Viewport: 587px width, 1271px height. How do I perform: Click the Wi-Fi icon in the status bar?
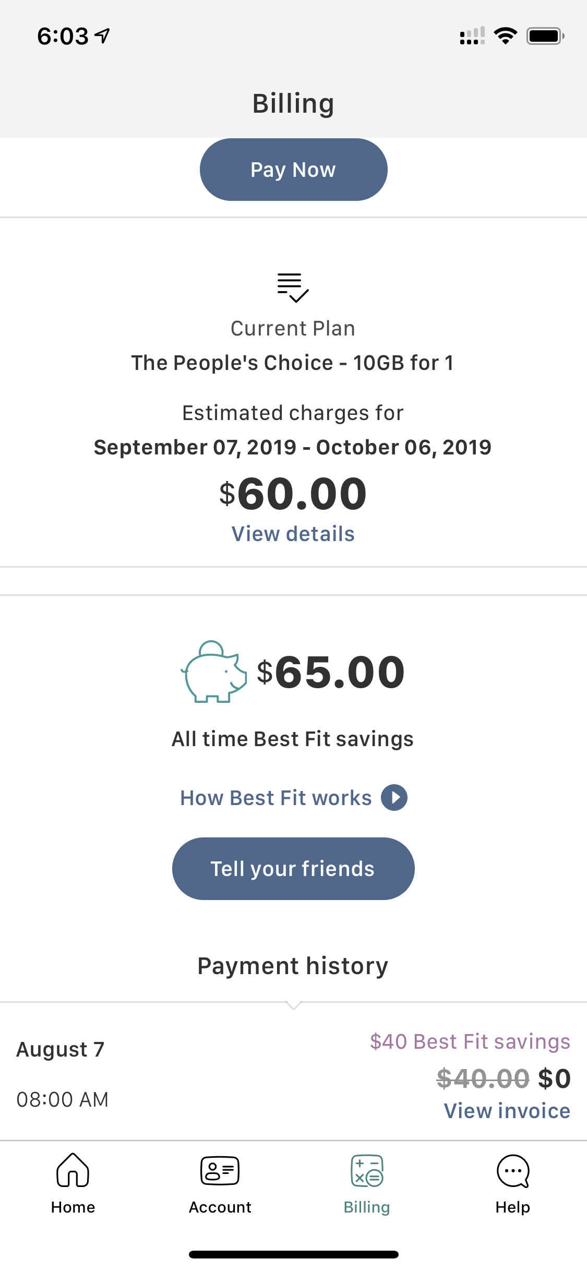click(504, 35)
